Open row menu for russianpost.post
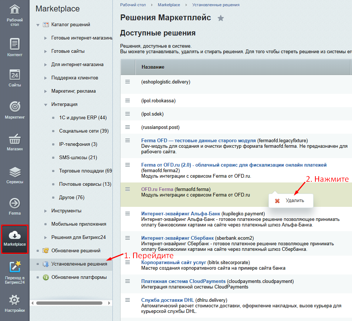Screen dimensions: 352x321 tap(128, 127)
